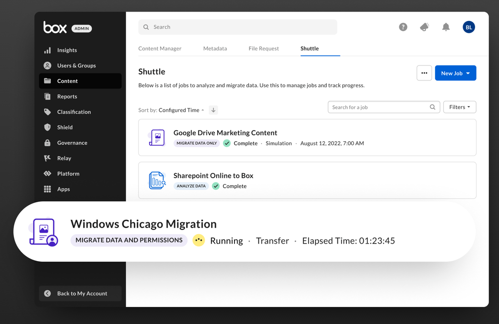Click the Simulation label
The image size is (499, 324).
279,143
